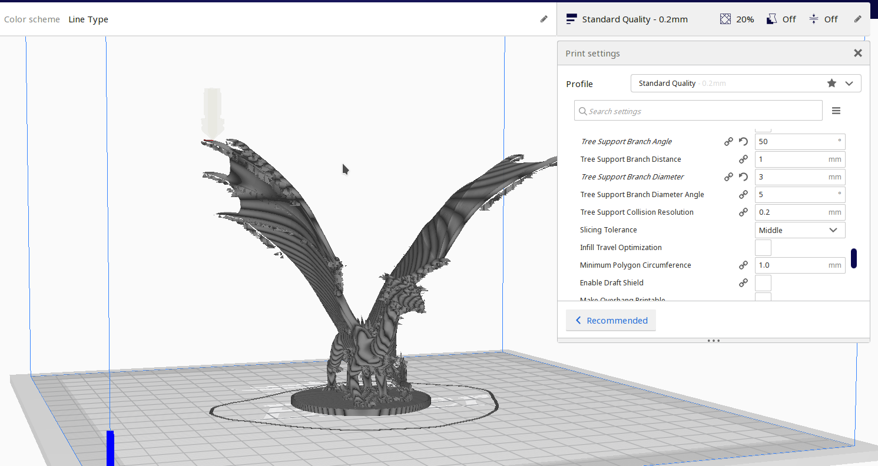Click link icon for Enable Draft Shield
The image size is (878, 466).
tap(743, 283)
